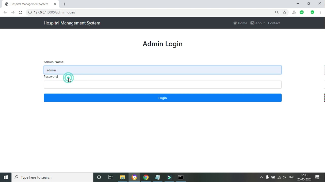
Task: Minimize the Chrome window
Action: click(298, 3)
